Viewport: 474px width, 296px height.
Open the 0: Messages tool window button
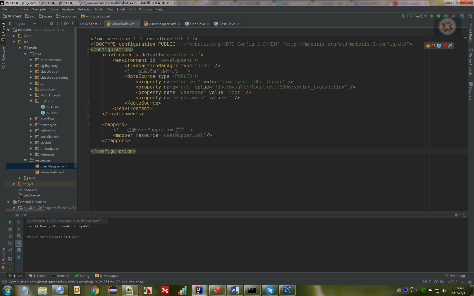point(107,276)
